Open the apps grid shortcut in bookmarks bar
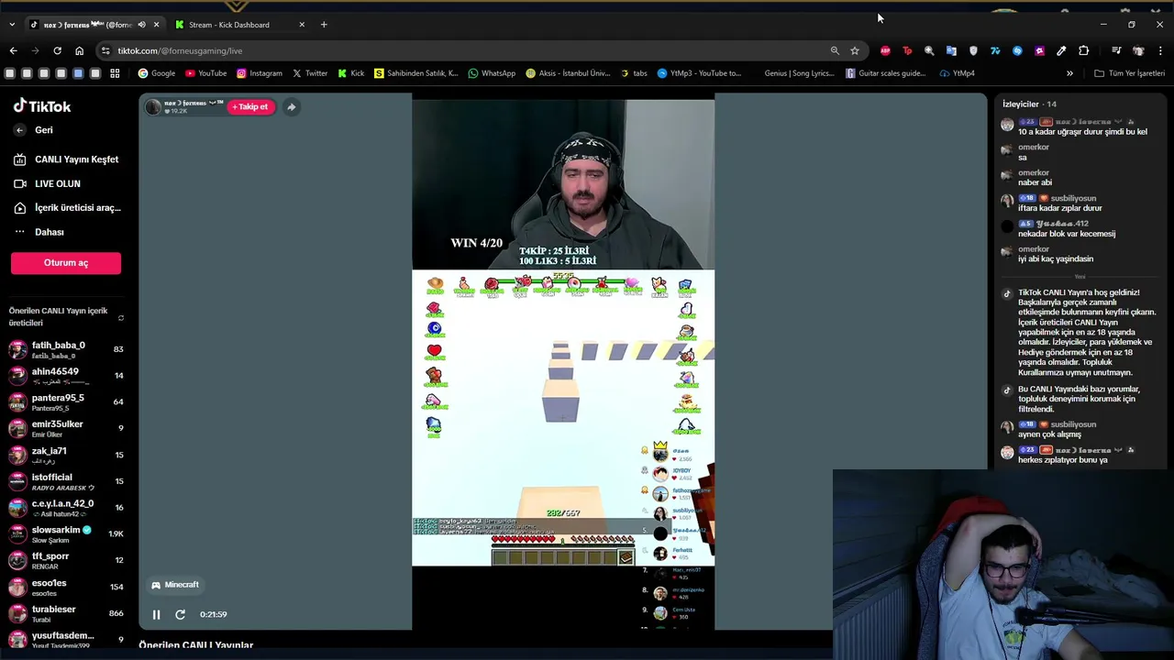Screen dimensions: 1174x660 coord(115,73)
